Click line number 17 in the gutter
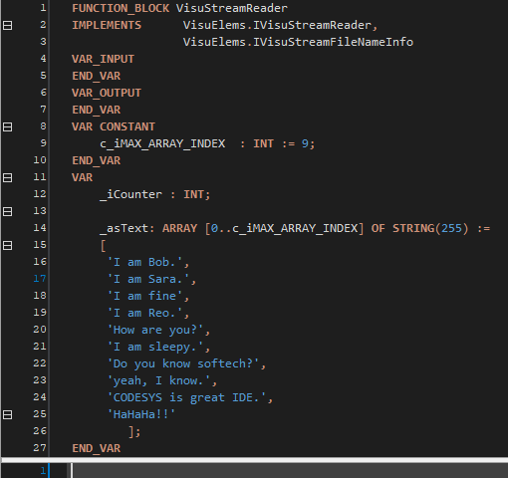 tap(40, 279)
